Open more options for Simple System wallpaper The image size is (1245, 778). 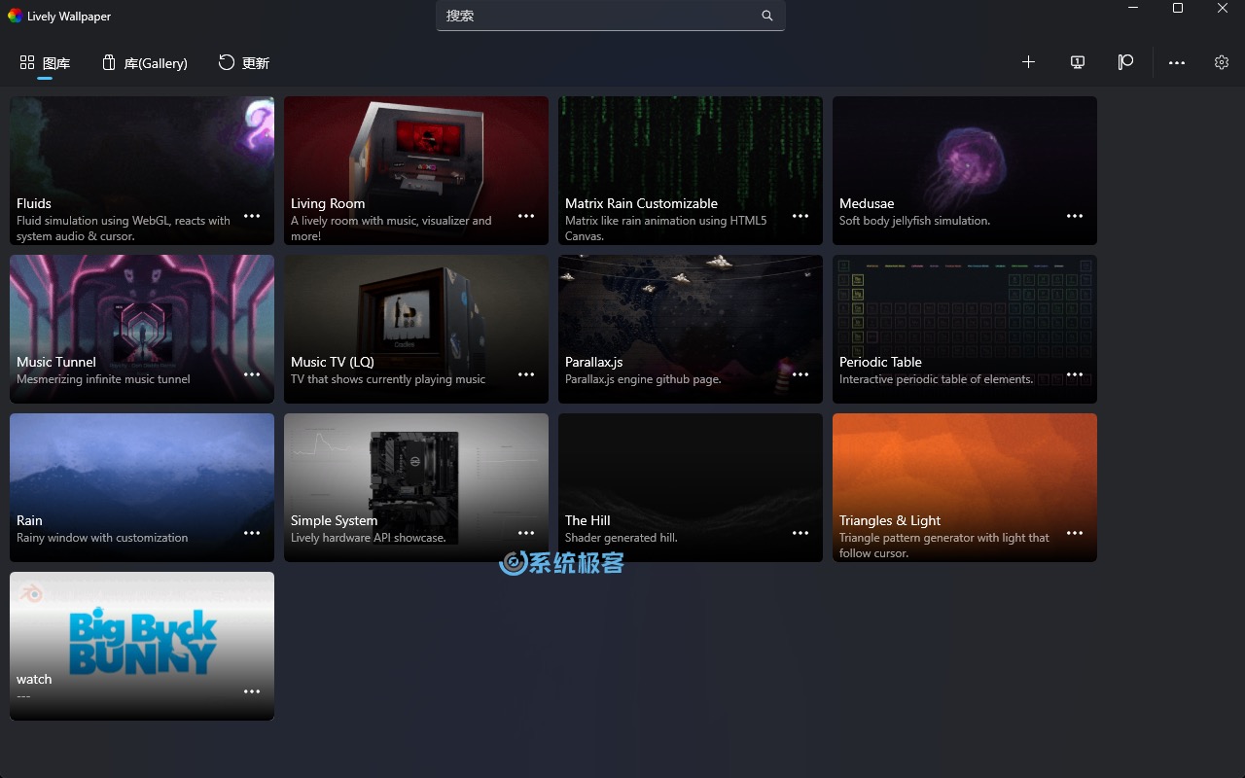[526, 533]
